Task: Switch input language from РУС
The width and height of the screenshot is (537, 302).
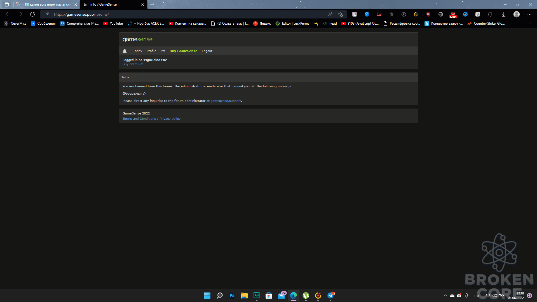Action: coord(477,296)
